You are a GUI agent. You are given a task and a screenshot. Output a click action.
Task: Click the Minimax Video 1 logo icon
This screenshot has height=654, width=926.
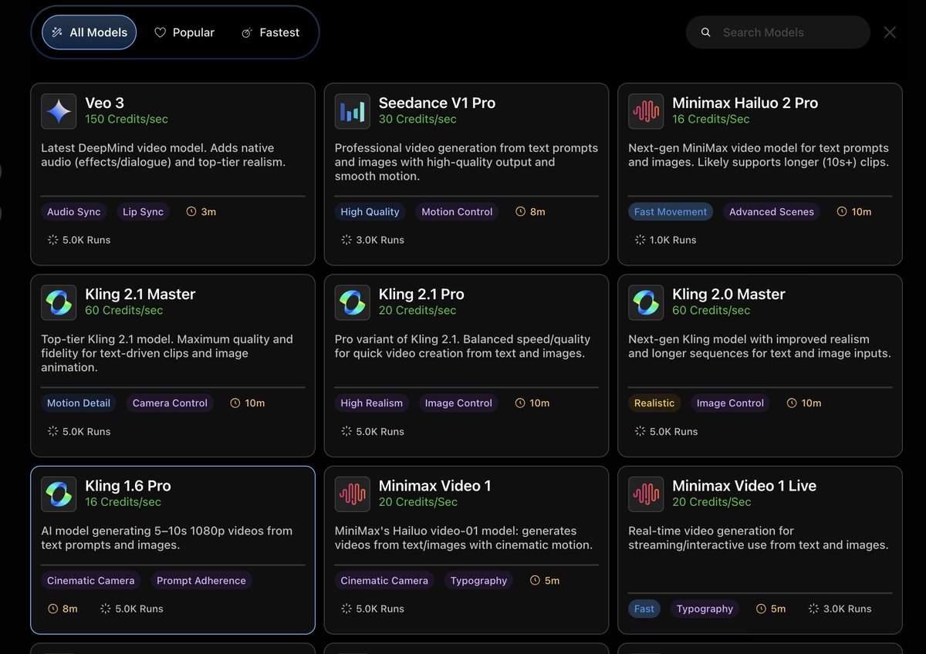click(353, 494)
